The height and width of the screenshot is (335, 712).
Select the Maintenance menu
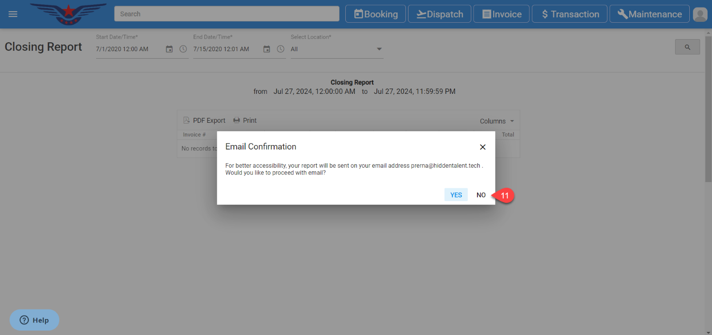pos(649,14)
